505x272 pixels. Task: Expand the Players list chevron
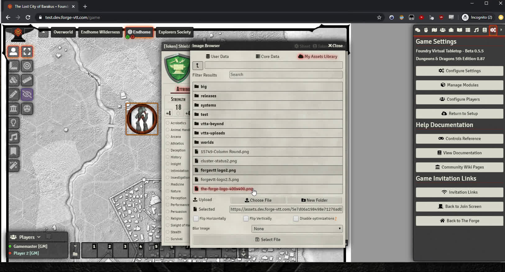coord(39,237)
